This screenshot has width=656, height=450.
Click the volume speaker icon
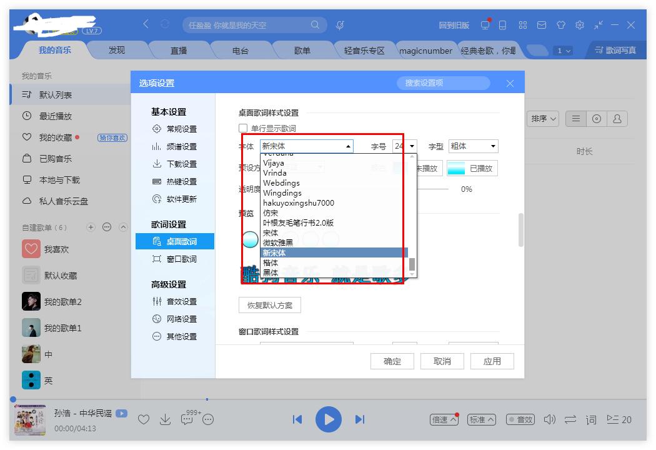click(x=549, y=419)
